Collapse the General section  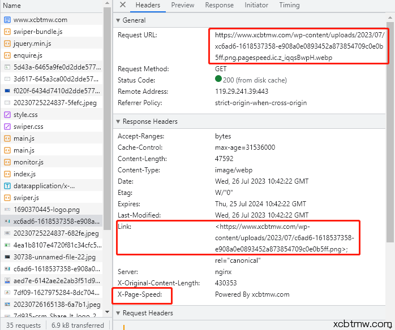tap(118, 20)
